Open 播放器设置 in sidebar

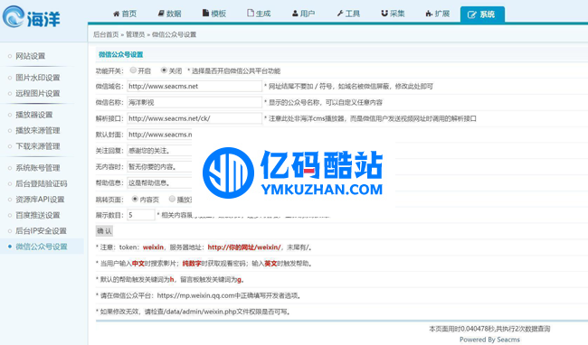(34, 115)
